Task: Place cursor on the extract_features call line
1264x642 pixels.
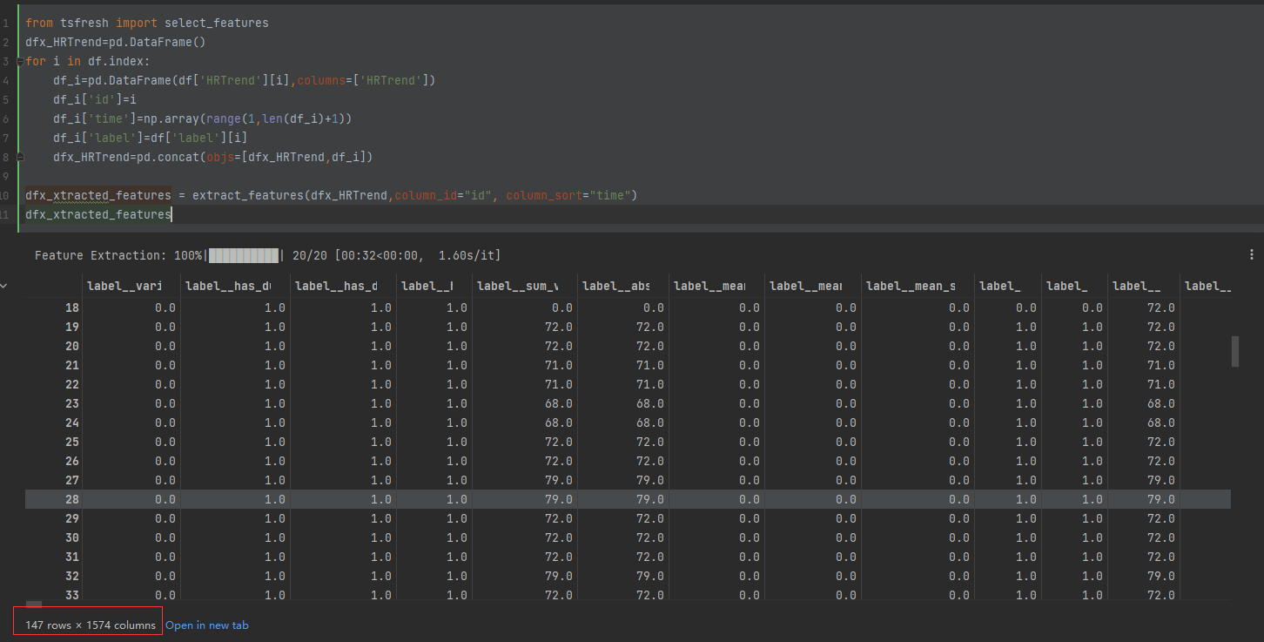Action: pyautogui.click(x=331, y=195)
